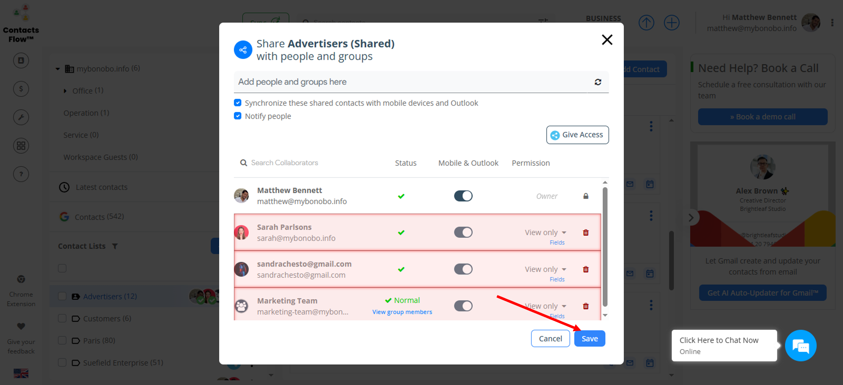This screenshot has width=843, height=385.
Task: Toggle Mobile & Outlook sync for Sarah Parlsons
Action: coord(463,233)
